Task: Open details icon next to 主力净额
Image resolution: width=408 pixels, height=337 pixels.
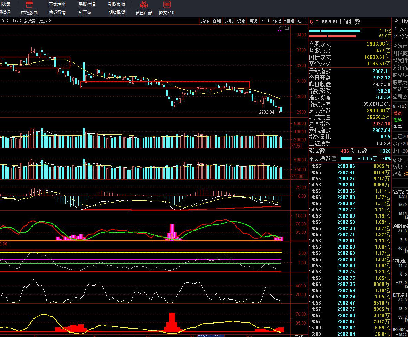Action: [334, 159]
